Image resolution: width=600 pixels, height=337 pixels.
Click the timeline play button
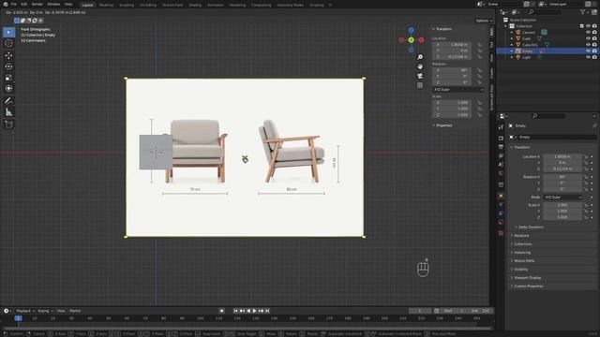click(254, 311)
